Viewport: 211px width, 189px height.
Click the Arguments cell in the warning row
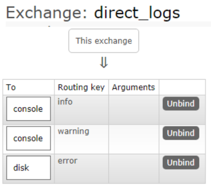134,139
